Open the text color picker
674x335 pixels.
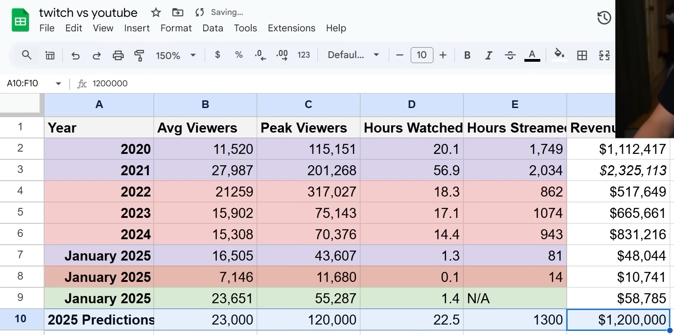click(532, 55)
